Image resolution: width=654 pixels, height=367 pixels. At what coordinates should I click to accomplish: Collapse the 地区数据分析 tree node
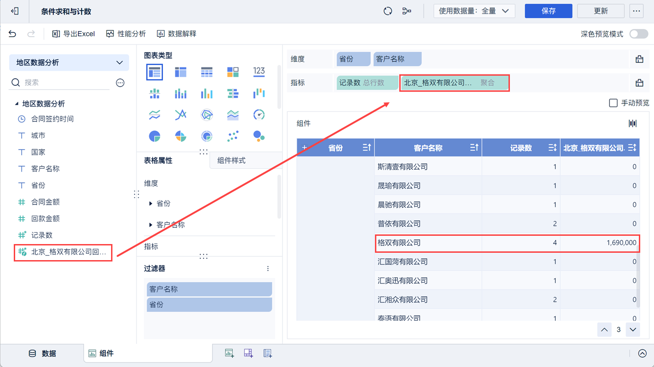click(x=17, y=104)
